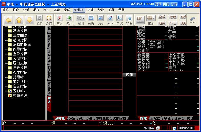Click the 筛选 filter icon
Screen dimensions: 201x132
(x=129, y=20)
